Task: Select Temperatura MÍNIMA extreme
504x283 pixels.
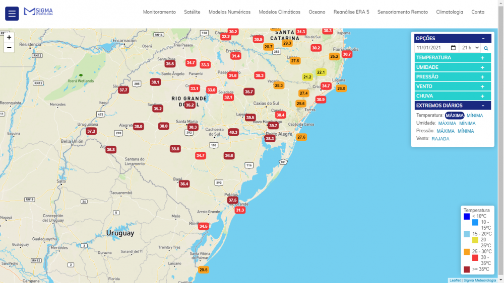Action: 474,116
